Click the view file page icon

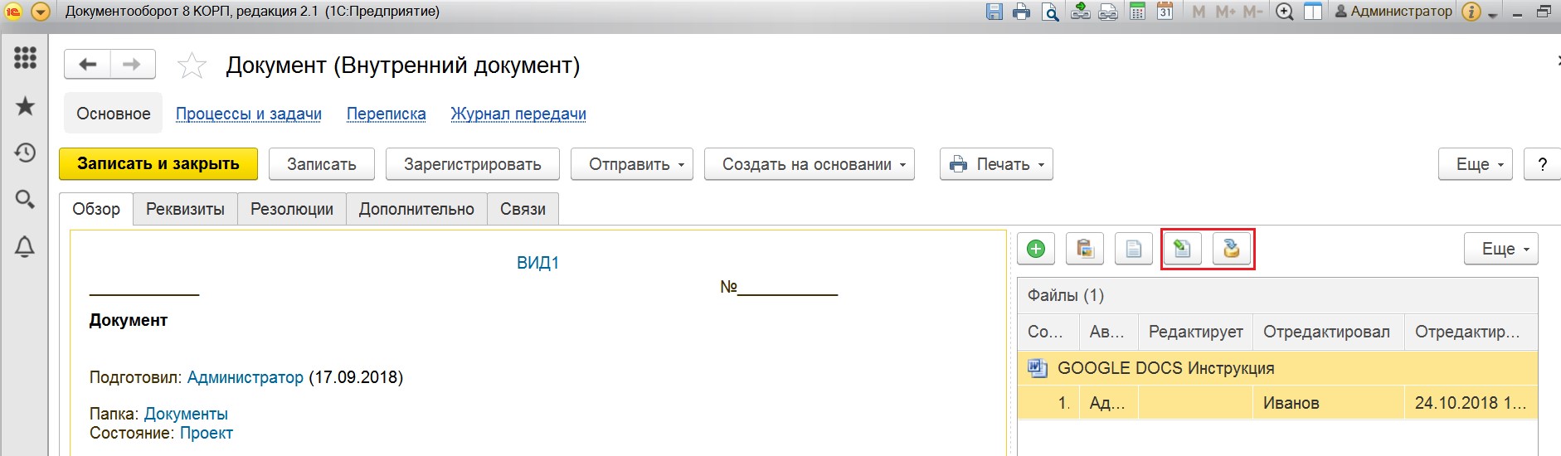pos(1134,249)
